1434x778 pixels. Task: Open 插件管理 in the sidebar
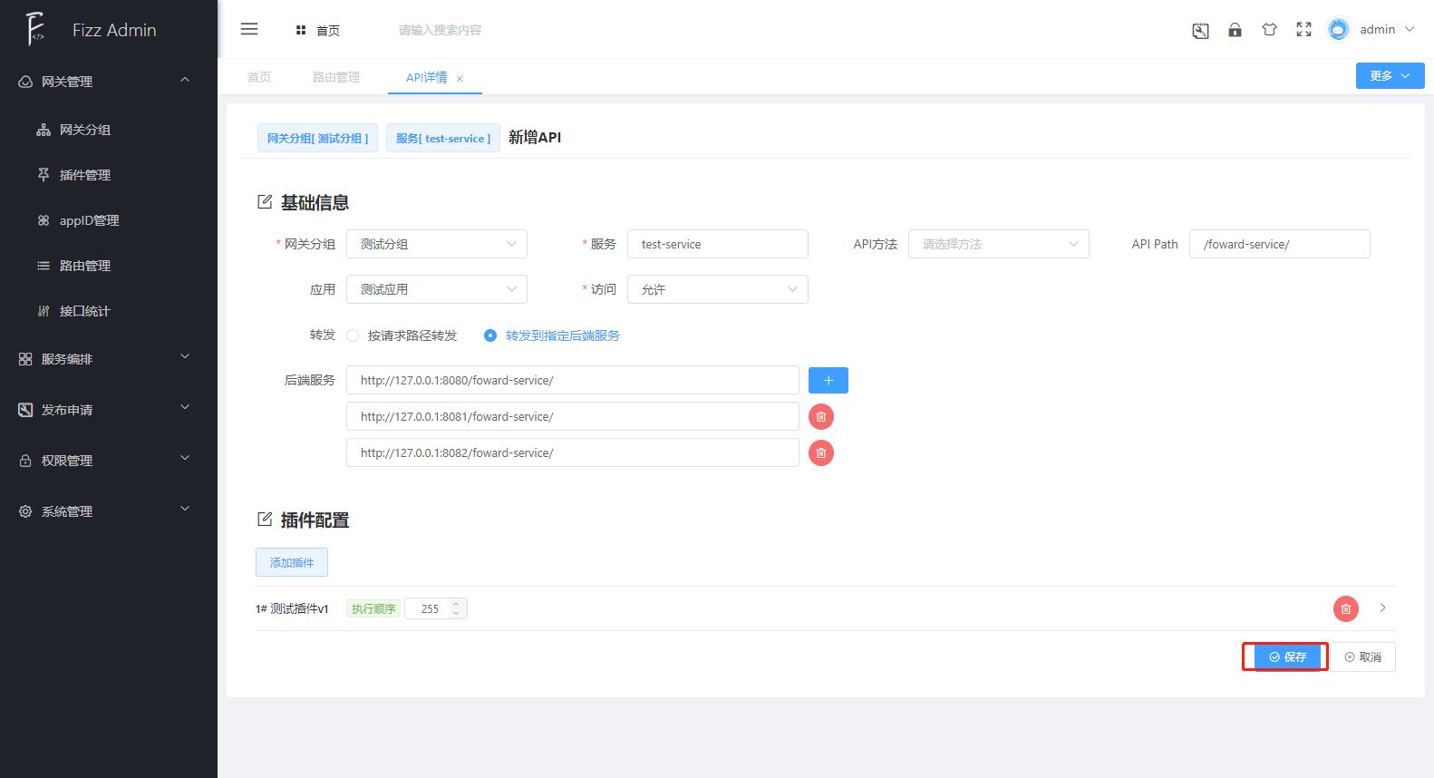pos(109,175)
